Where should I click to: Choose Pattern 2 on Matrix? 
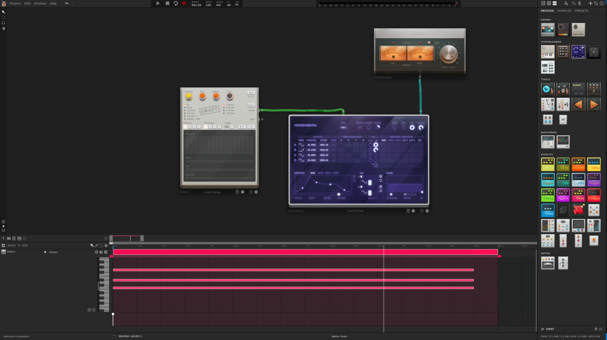(x=190, y=127)
